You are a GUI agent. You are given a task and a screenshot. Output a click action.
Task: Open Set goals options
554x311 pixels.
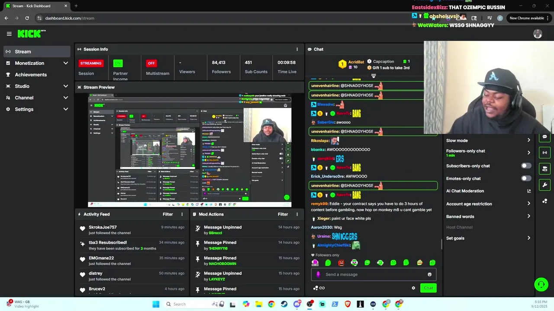pos(488,238)
